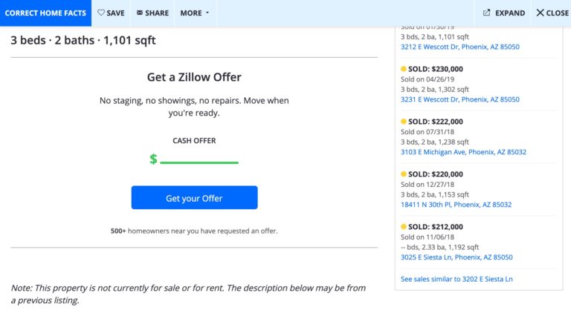571x310 pixels.
Task: Open 3025 E Siesta Ln listing link
Action: (457, 257)
